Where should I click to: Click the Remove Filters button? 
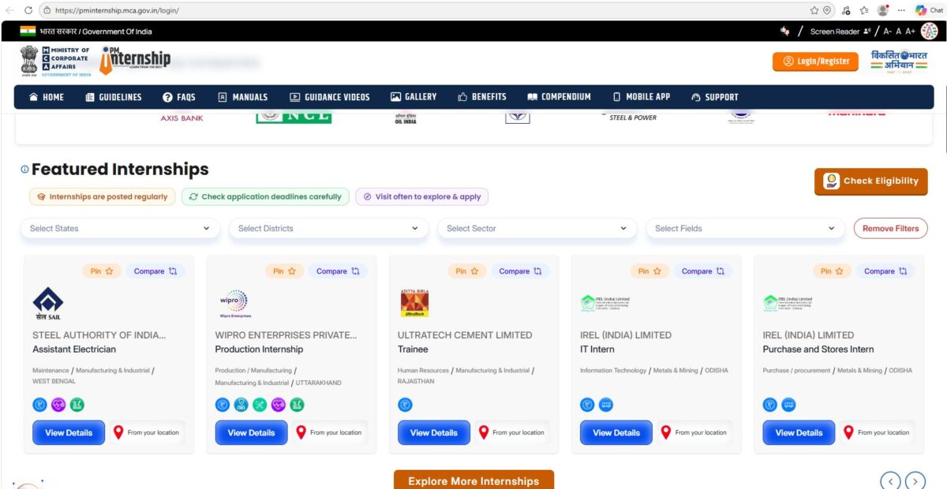click(890, 229)
